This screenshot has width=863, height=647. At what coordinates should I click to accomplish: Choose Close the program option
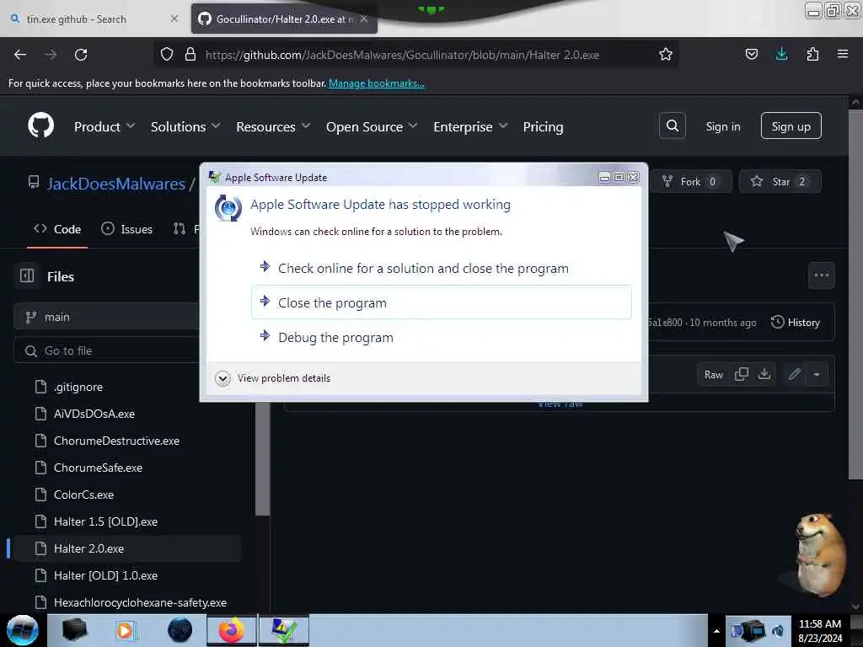(x=441, y=302)
